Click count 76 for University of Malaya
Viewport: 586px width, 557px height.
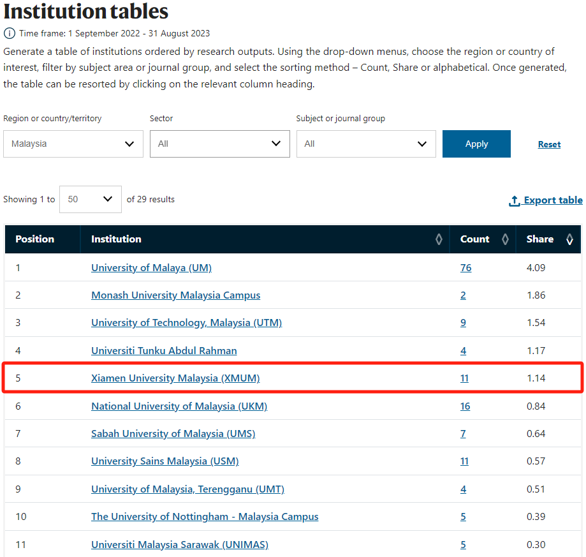[465, 268]
